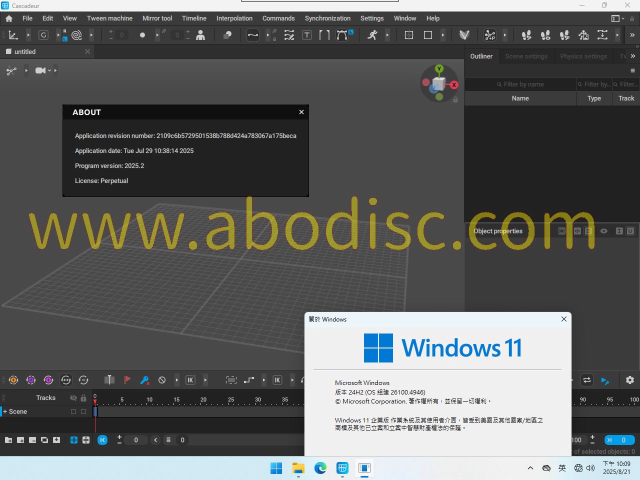
Task: Select the bezier arc toolbar icon
Action: point(342,35)
